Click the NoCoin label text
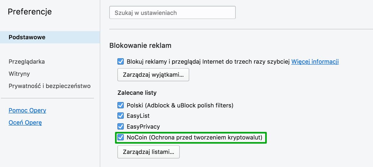This screenshot has width=373, height=167. point(194,137)
